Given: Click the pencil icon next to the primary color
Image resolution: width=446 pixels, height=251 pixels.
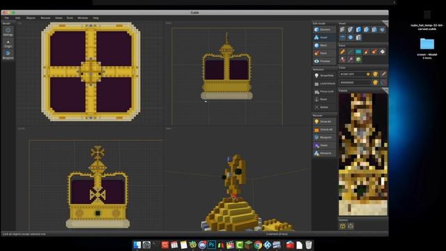Looking at the screenshot, I should (x=383, y=75).
